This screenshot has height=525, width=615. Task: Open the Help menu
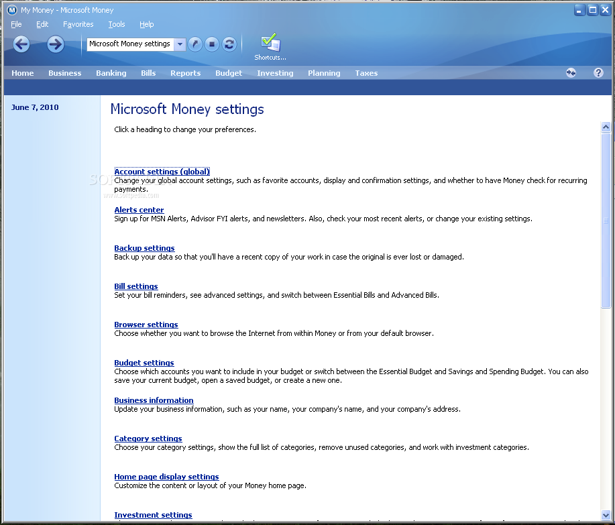coord(147,24)
